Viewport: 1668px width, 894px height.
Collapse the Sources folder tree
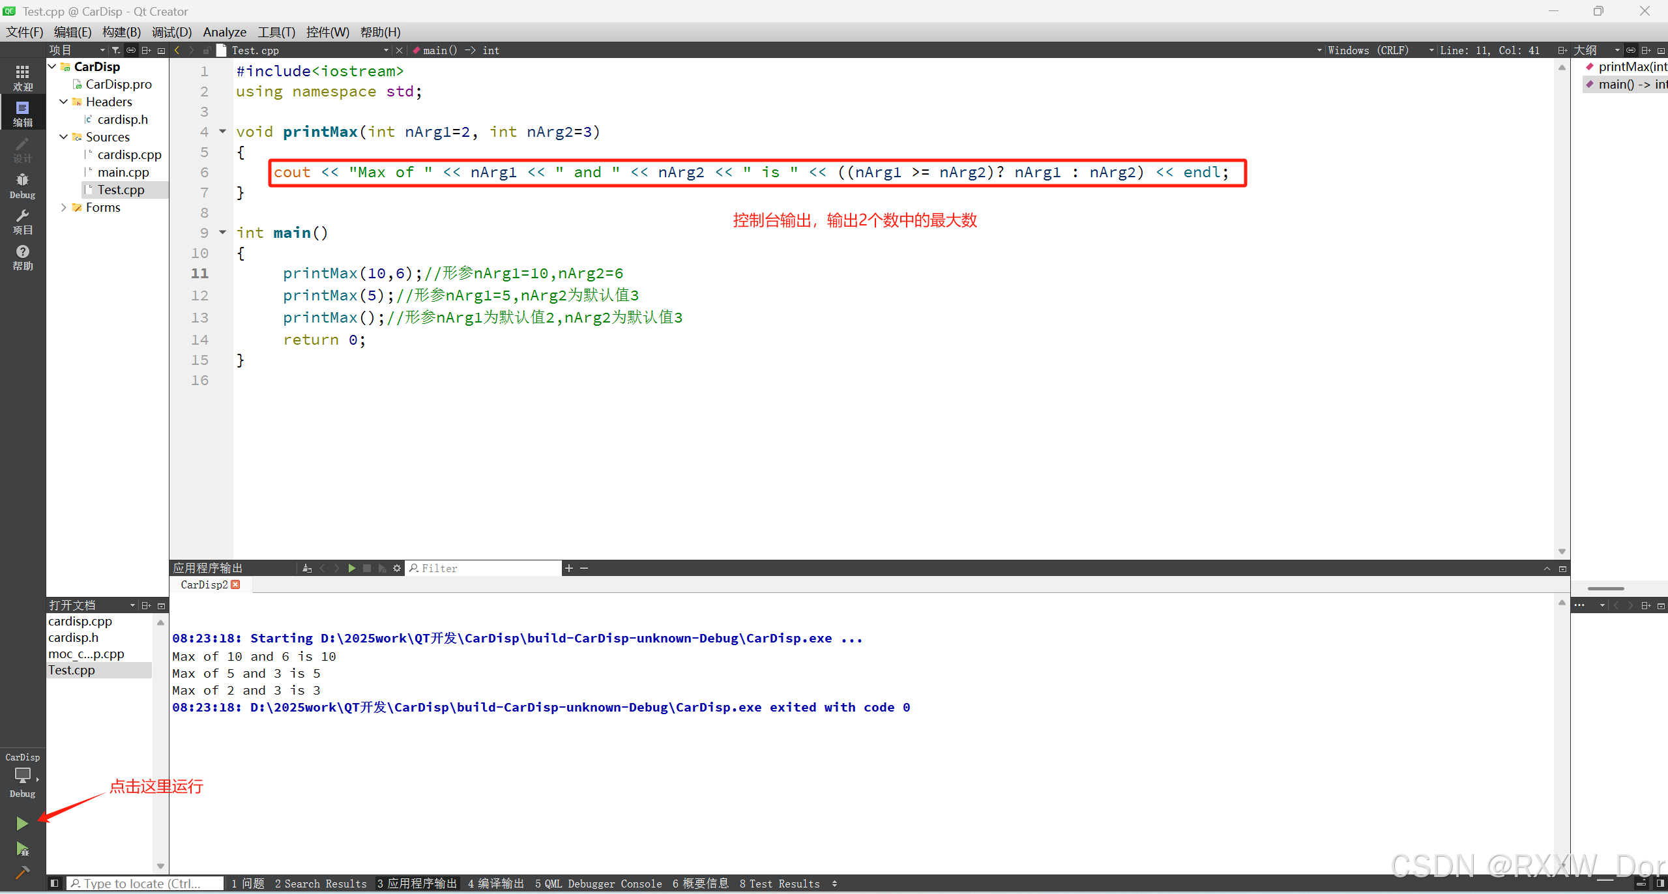[64, 137]
